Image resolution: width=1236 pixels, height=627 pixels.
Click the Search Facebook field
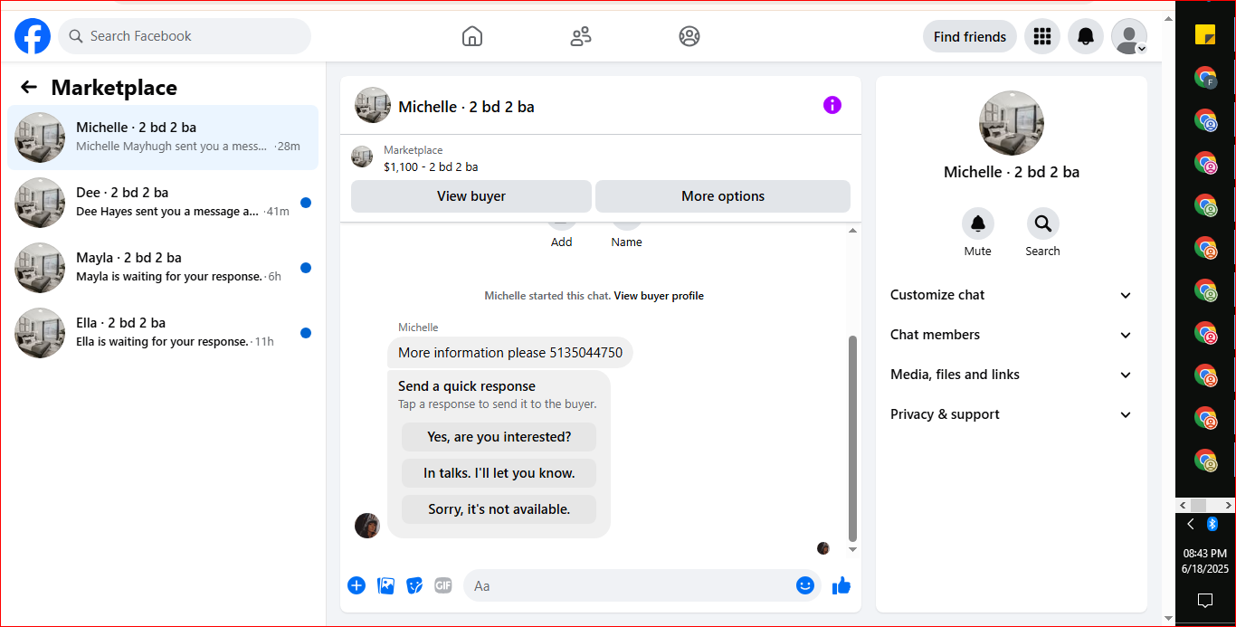(x=185, y=36)
